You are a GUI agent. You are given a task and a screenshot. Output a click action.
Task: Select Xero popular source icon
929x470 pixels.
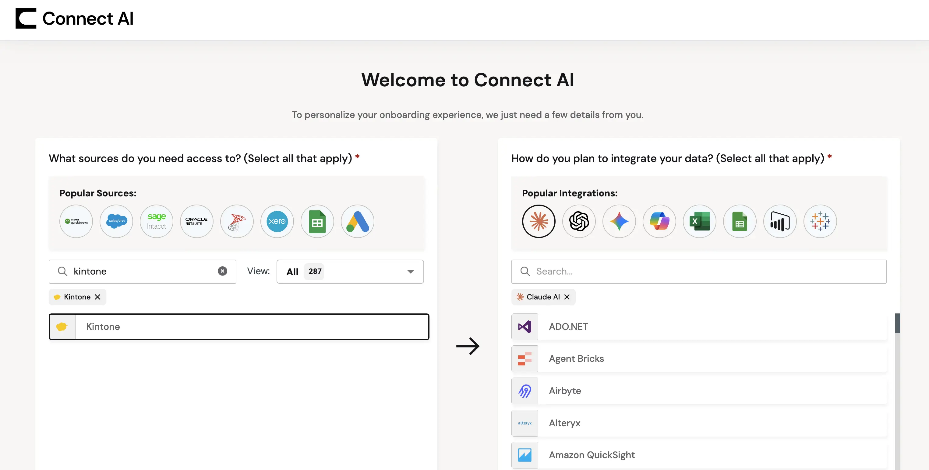(x=277, y=221)
